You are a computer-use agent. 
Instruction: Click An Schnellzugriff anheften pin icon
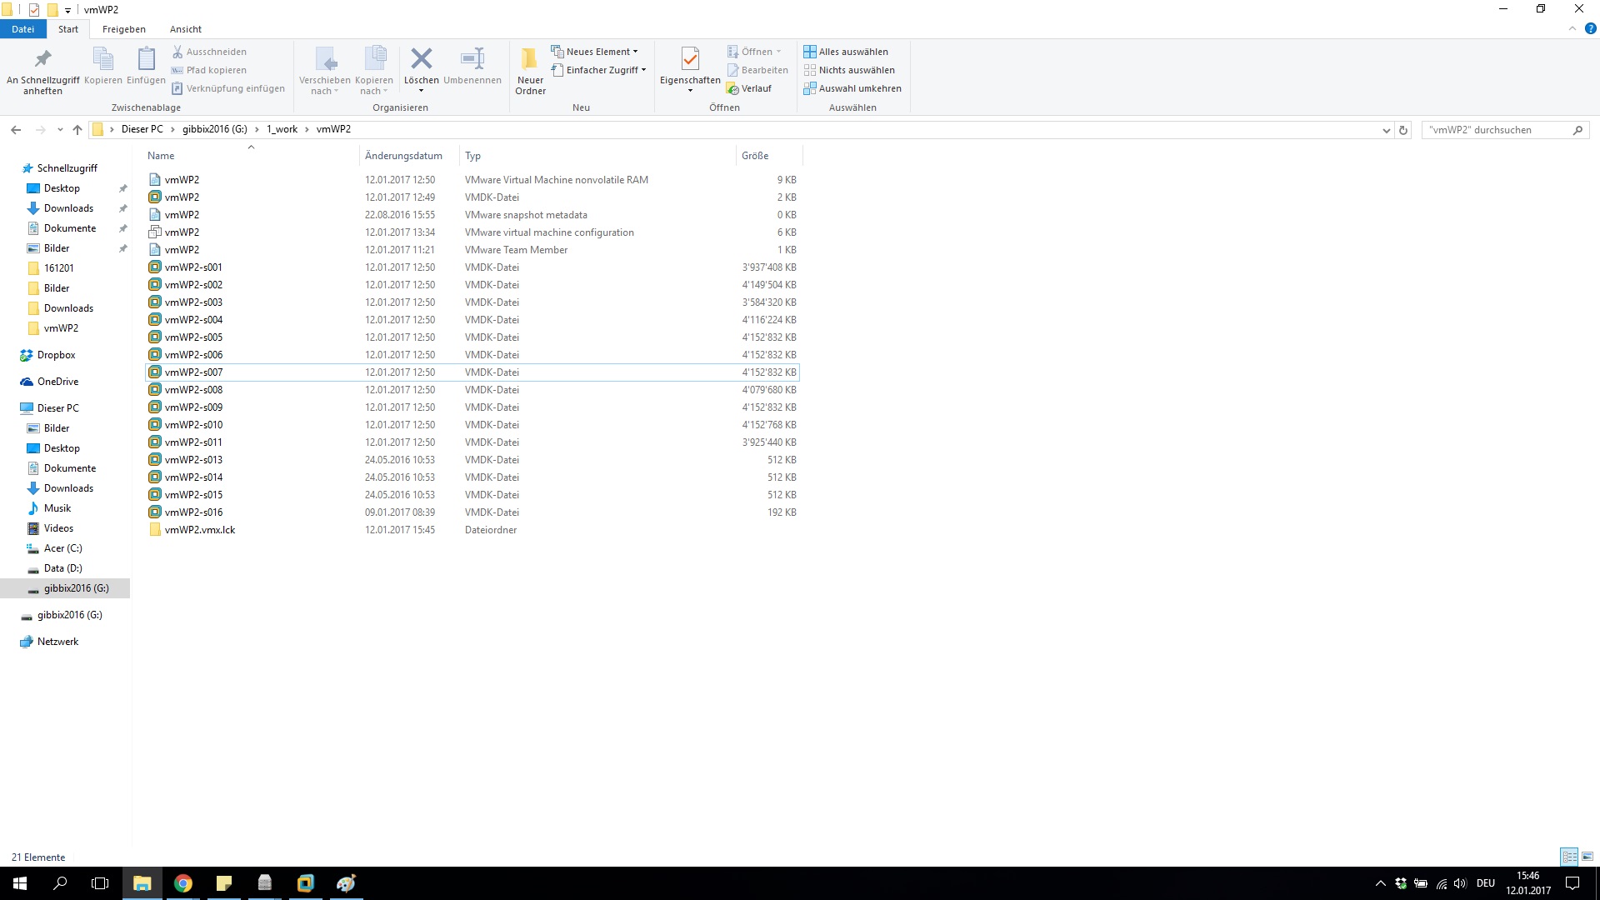(42, 59)
